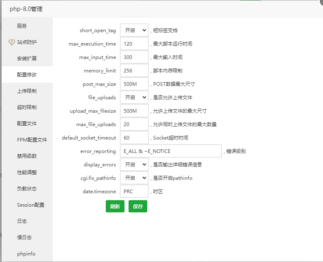The image size is (323, 262).
Task: Select 禁用函数 in the sidebar
Action: click(x=27, y=156)
